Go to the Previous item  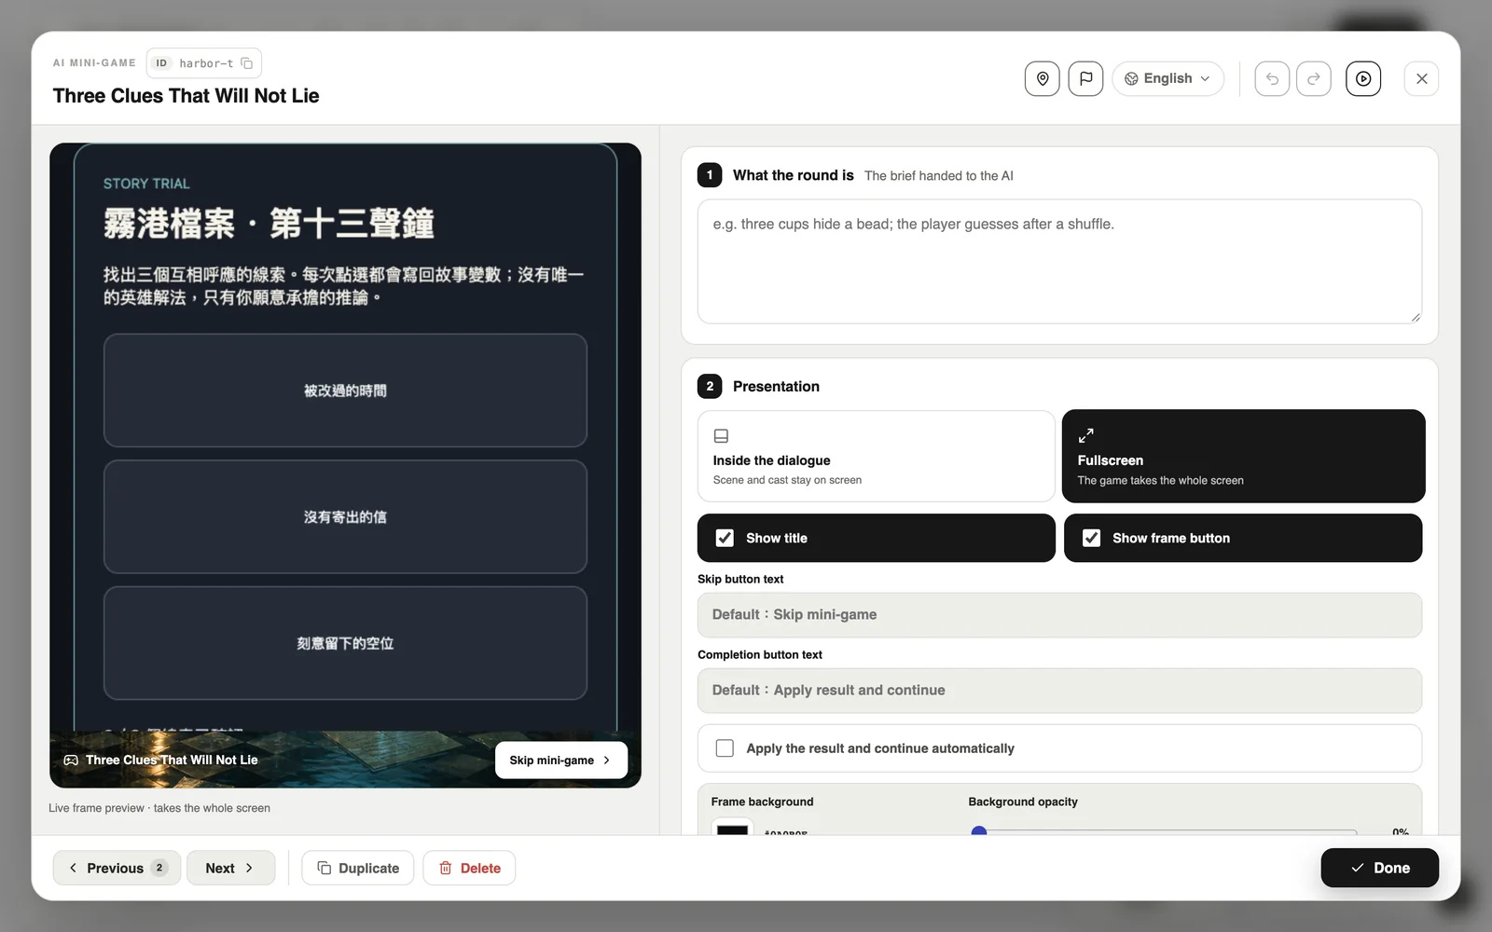click(x=117, y=868)
